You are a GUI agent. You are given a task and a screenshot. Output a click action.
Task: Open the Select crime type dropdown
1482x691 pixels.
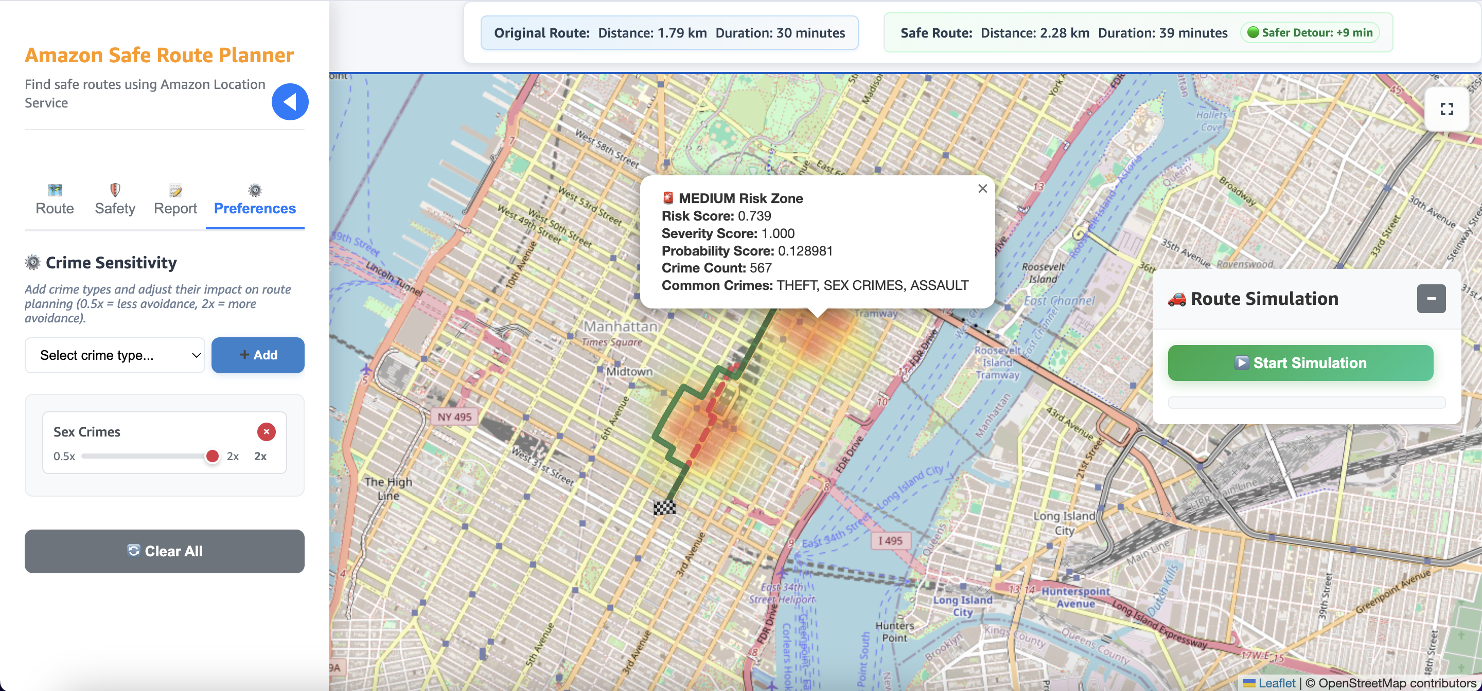click(x=115, y=355)
